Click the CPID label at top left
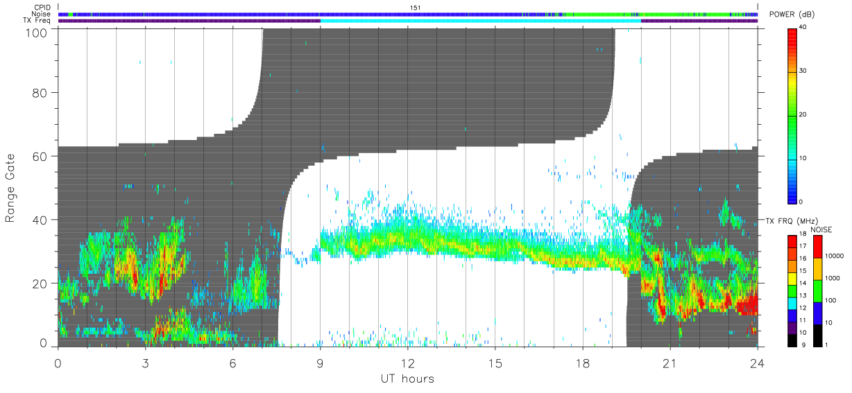 click(42, 7)
